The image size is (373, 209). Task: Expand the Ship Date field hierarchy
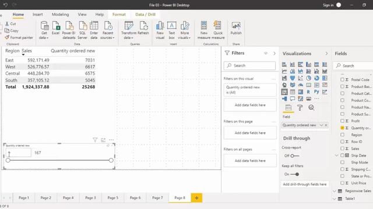click(336, 156)
